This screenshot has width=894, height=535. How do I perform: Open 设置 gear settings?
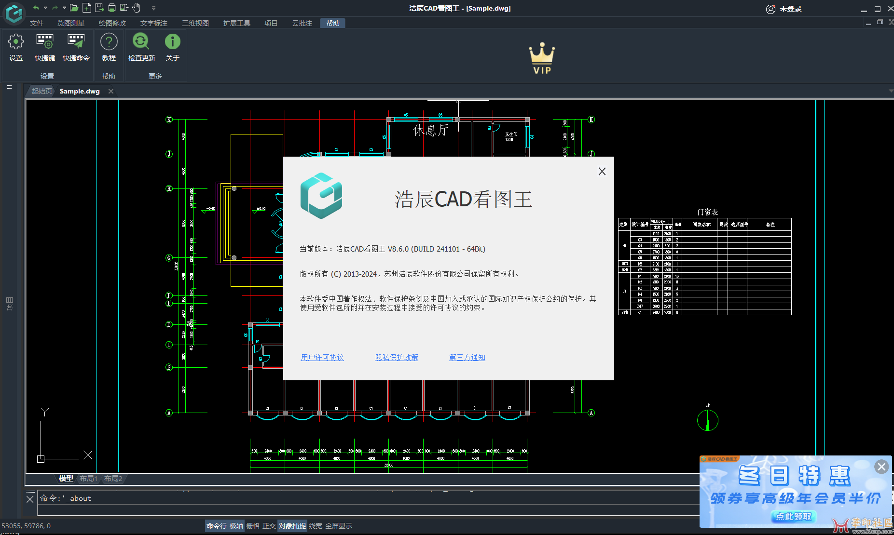16,47
